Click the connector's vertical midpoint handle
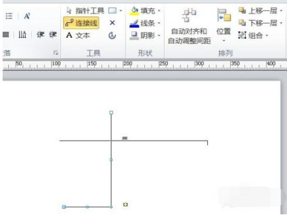Screen dimensions: 287x219 click(x=111, y=160)
